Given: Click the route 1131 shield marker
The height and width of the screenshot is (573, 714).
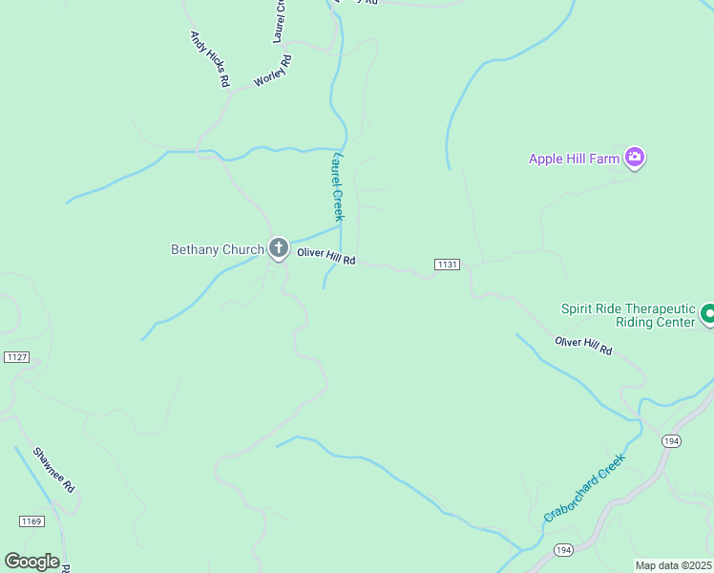Looking at the screenshot, I should click(447, 265).
